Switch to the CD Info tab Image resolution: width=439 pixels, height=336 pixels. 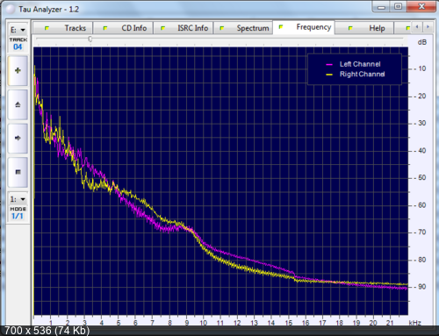pyautogui.click(x=123, y=28)
